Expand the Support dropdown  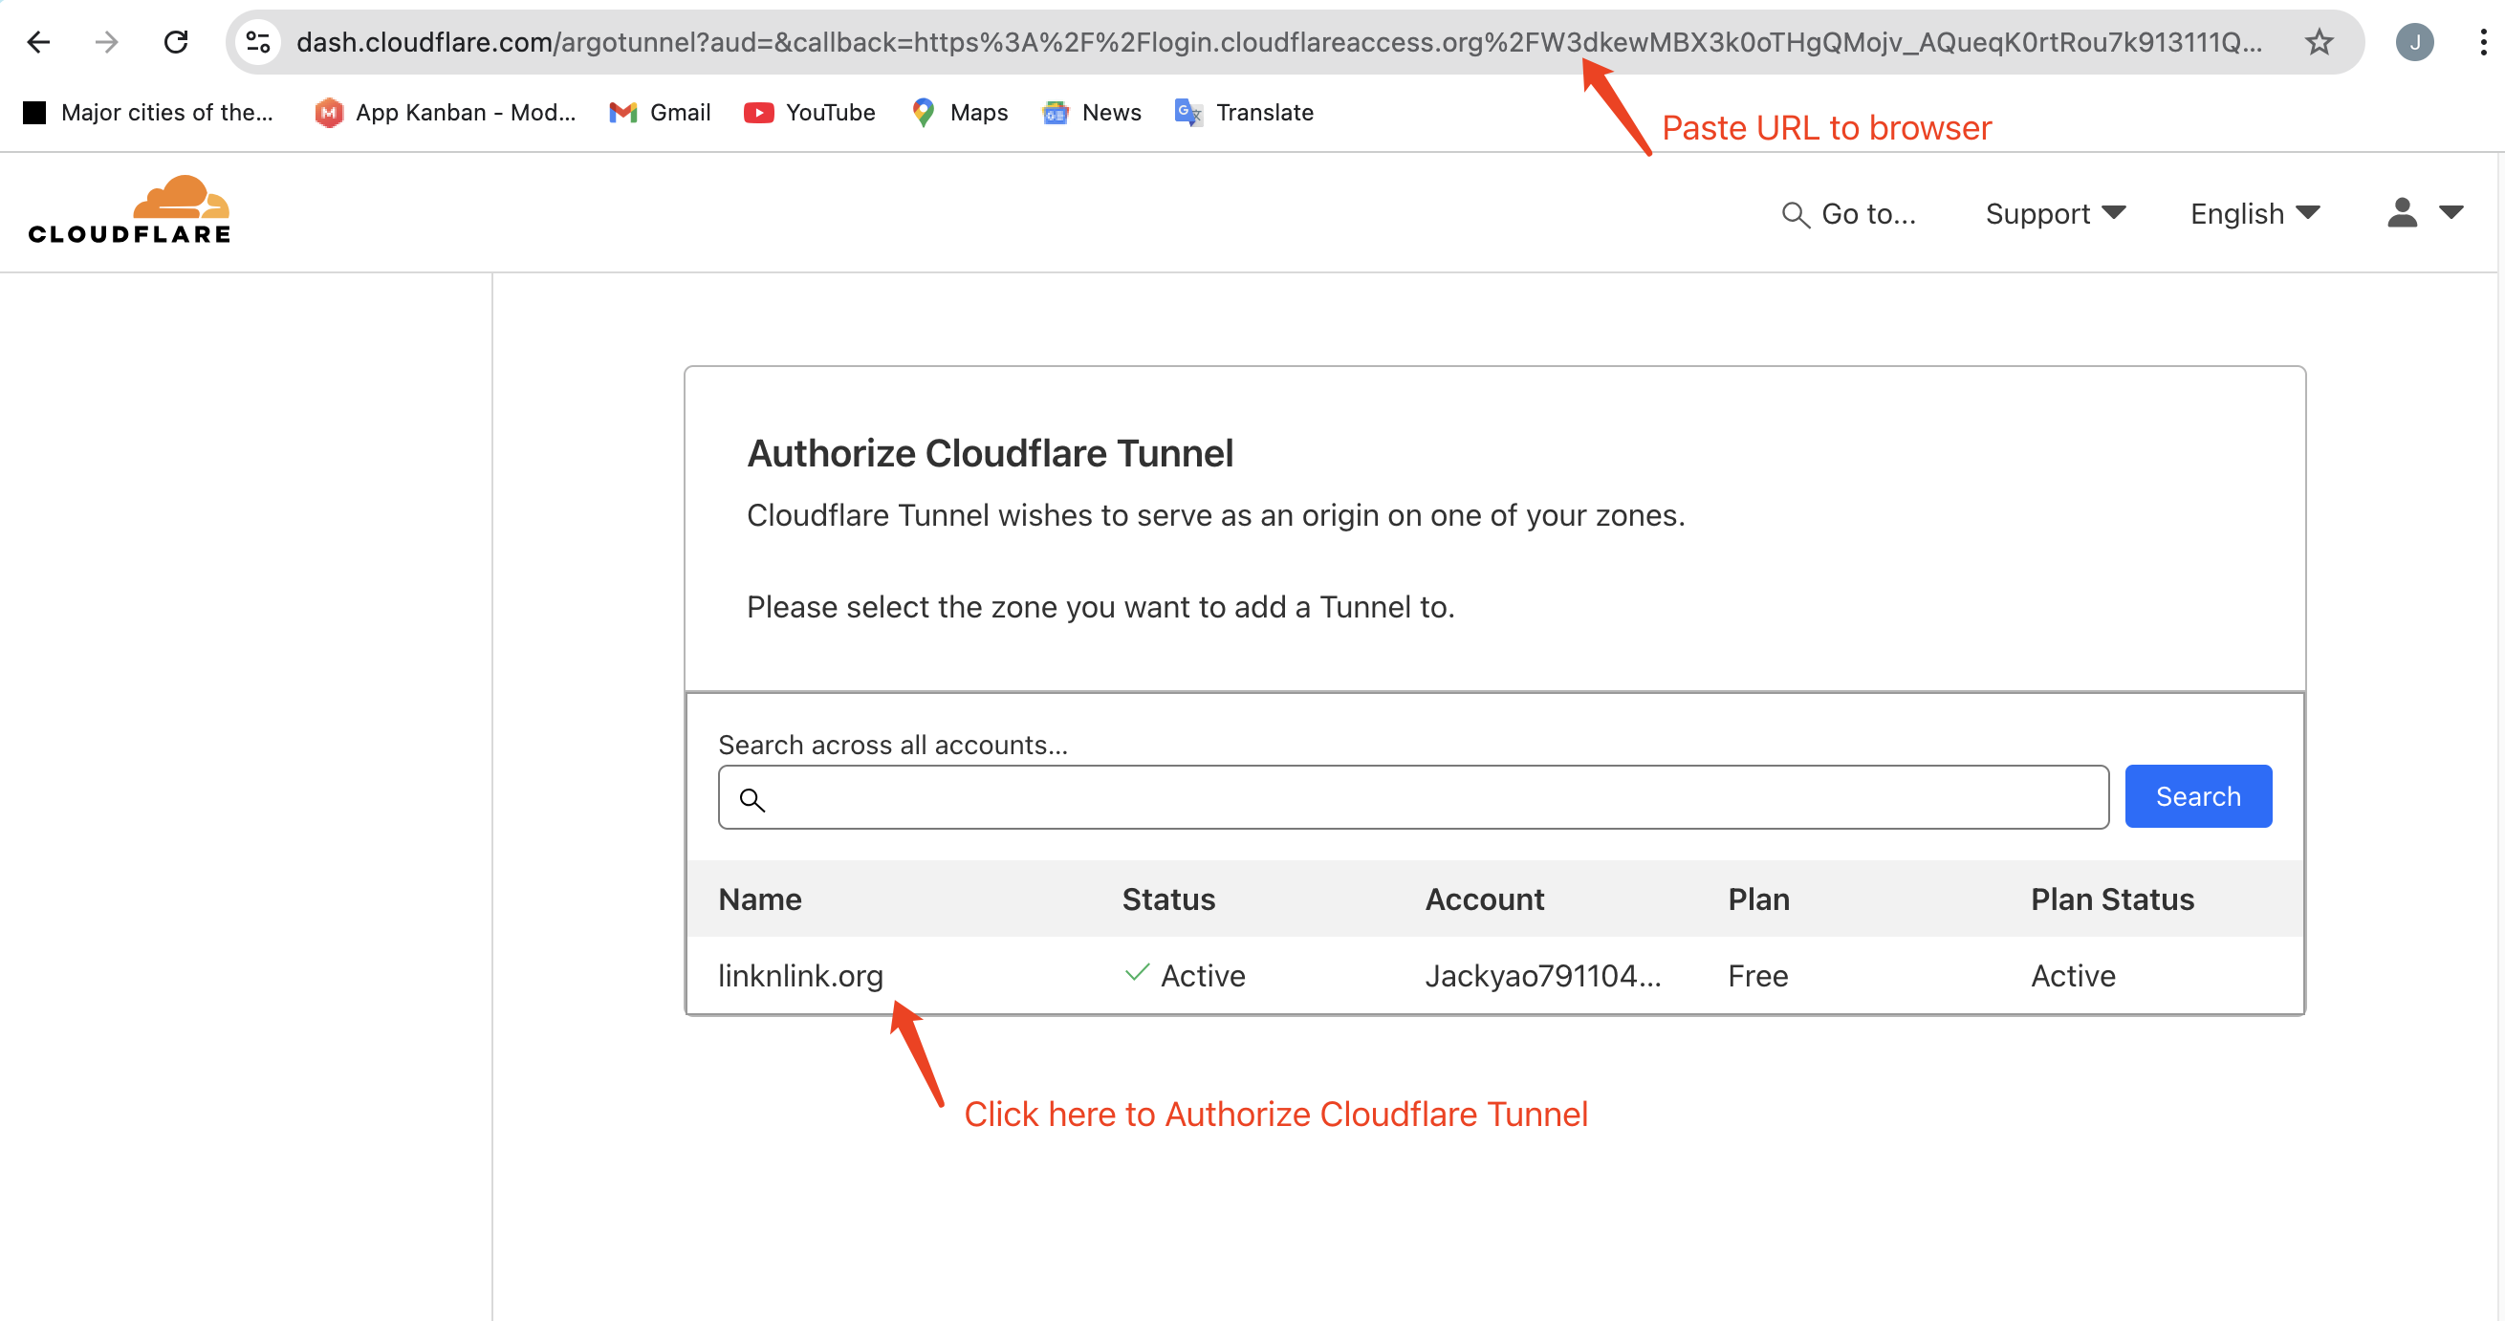pyautogui.click(x=2055, y=214)
